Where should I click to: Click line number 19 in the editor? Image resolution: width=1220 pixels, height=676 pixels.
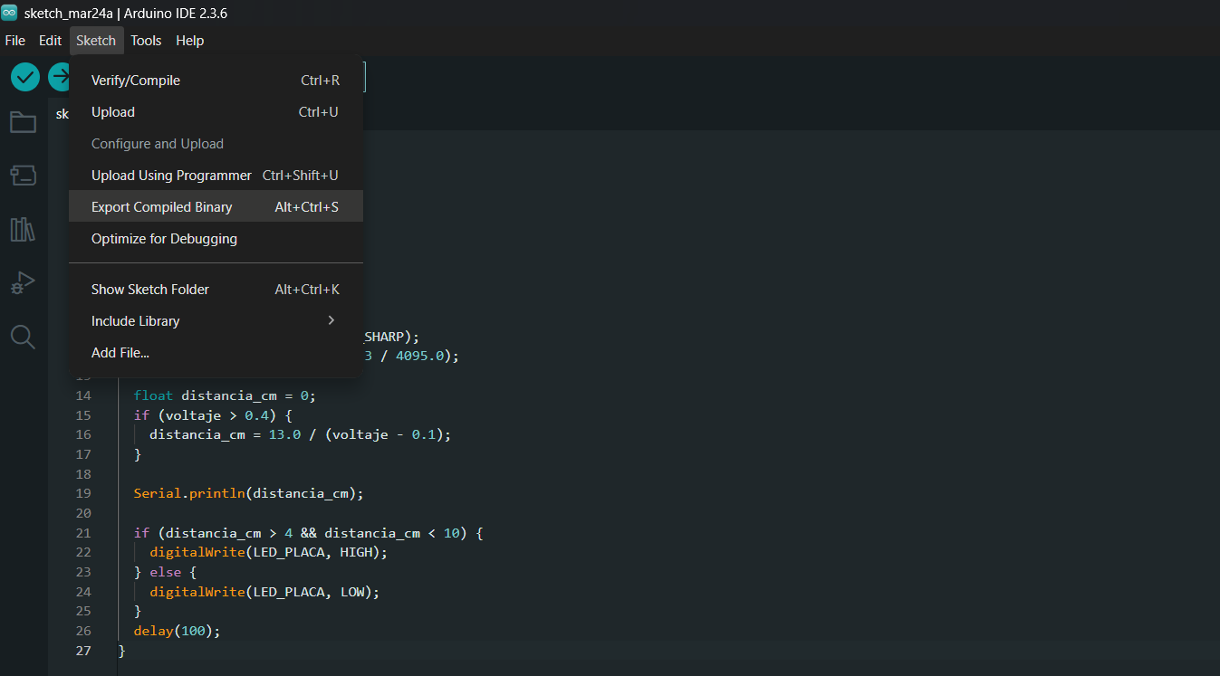coord(82,492)
